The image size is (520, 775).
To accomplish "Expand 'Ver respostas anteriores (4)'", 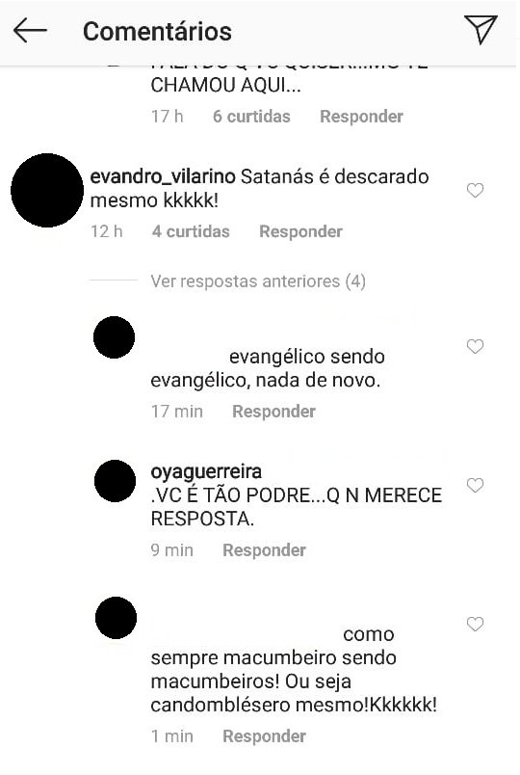I will pos(258,281).
